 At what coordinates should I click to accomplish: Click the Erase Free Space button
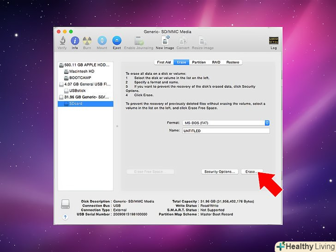coord(150,172)
